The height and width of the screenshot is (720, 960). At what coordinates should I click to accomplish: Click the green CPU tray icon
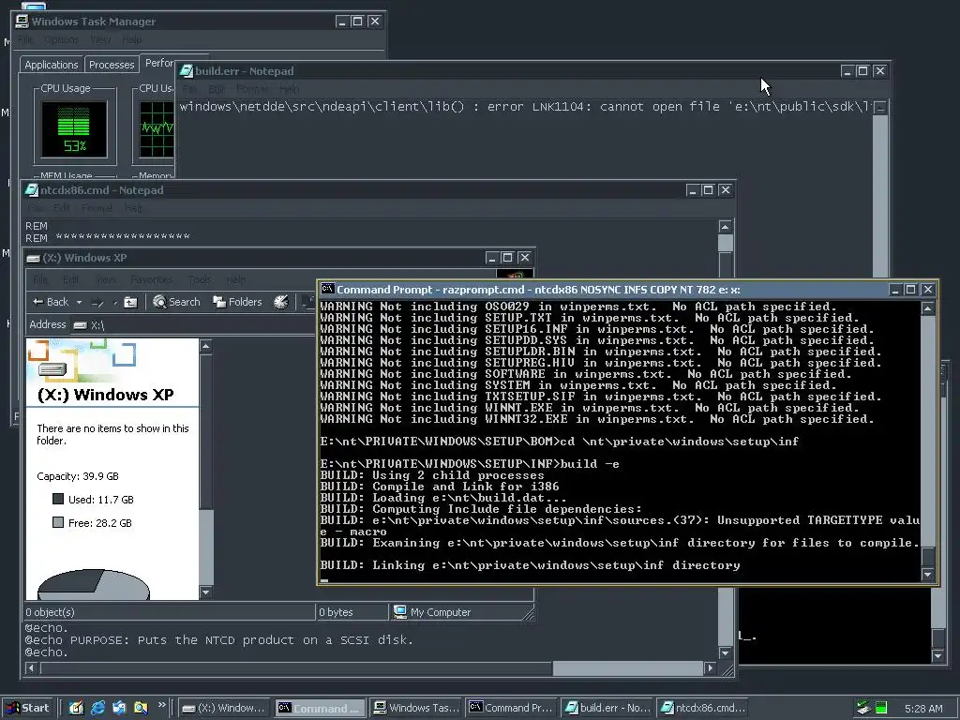pyautogui.click(x=881, y=709)
